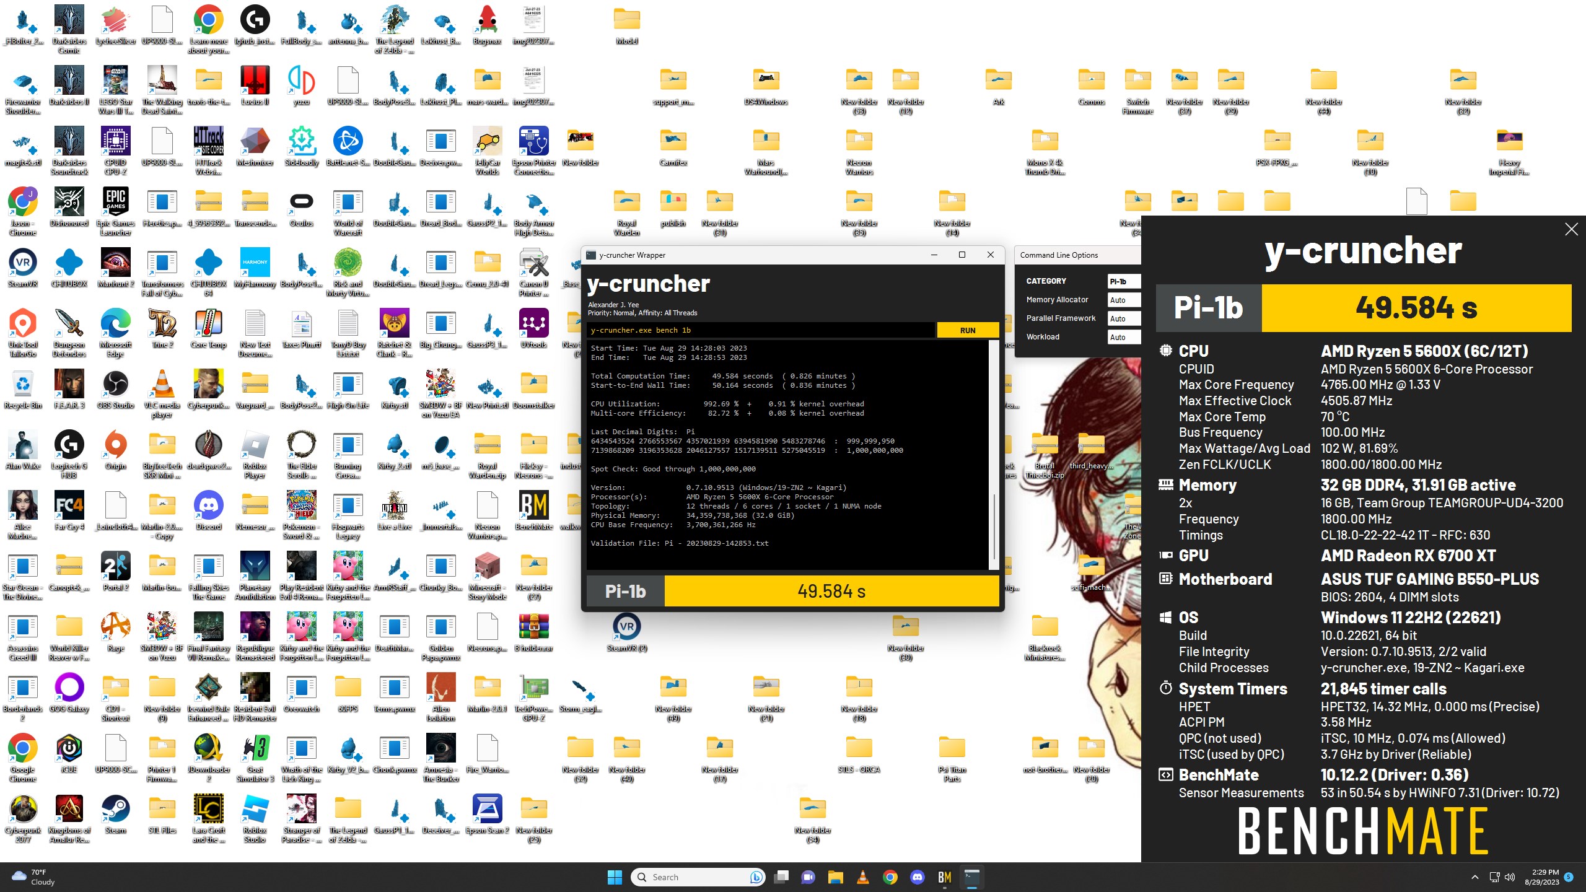
Task: Select the LycheeSlicer desktop icon
Action: (116, 26)
